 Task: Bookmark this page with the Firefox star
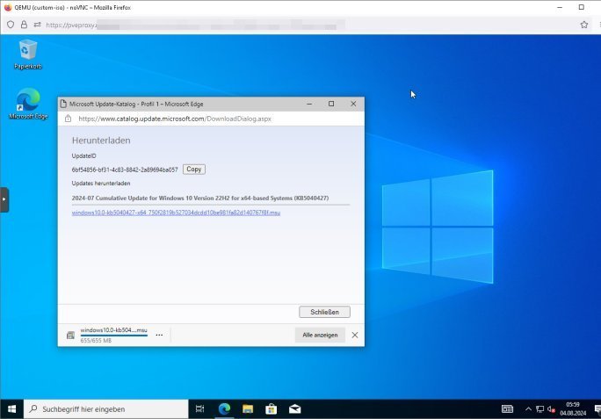[583, 25]
